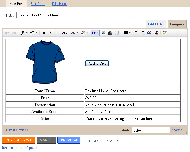Apply numbered list formatting
This screenshot has height=152, width=190.
[x=136, y=33]
